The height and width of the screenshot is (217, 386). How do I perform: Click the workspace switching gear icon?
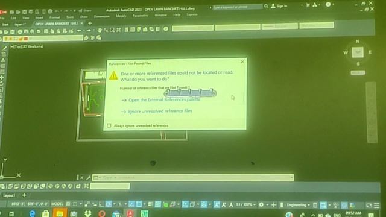pyautogui.click(x=261, y=204)
